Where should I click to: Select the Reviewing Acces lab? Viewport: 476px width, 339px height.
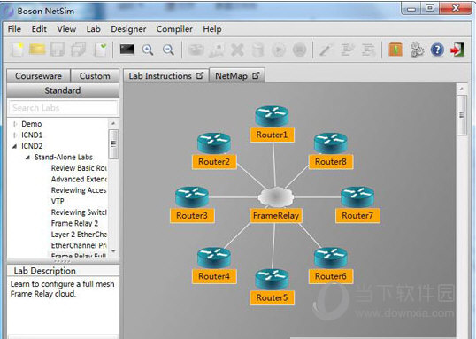[x=79, y=190]
